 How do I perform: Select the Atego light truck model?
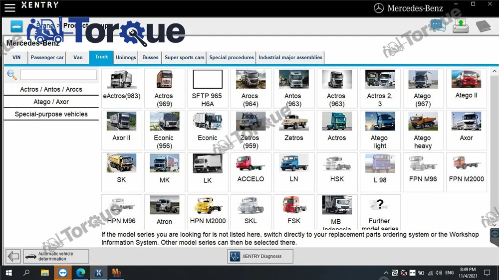click(x=380, y=131)
